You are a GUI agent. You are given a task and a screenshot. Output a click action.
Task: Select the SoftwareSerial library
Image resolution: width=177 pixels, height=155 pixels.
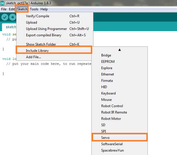pyautogui.click(x=120, y=144)
